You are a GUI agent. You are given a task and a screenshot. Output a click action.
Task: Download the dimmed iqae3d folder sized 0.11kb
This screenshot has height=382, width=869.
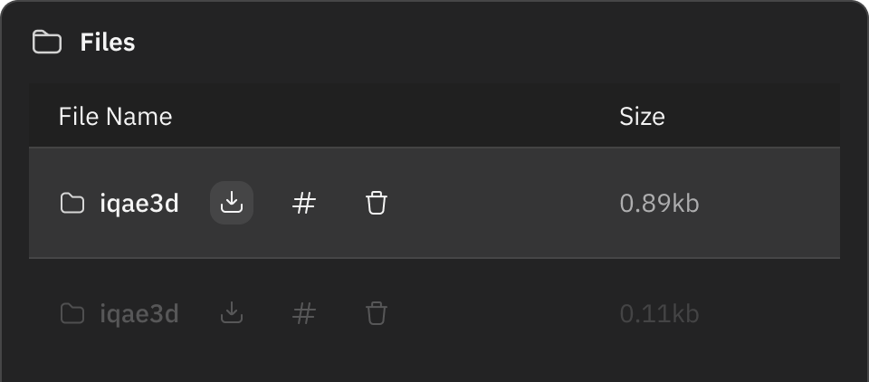coord(232,313)
